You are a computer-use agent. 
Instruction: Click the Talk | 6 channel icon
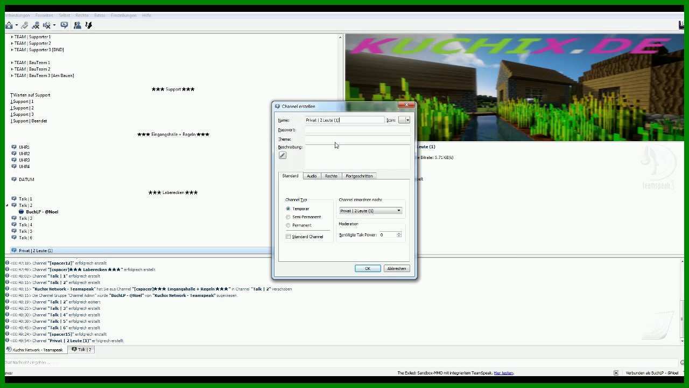coord(14,238)
